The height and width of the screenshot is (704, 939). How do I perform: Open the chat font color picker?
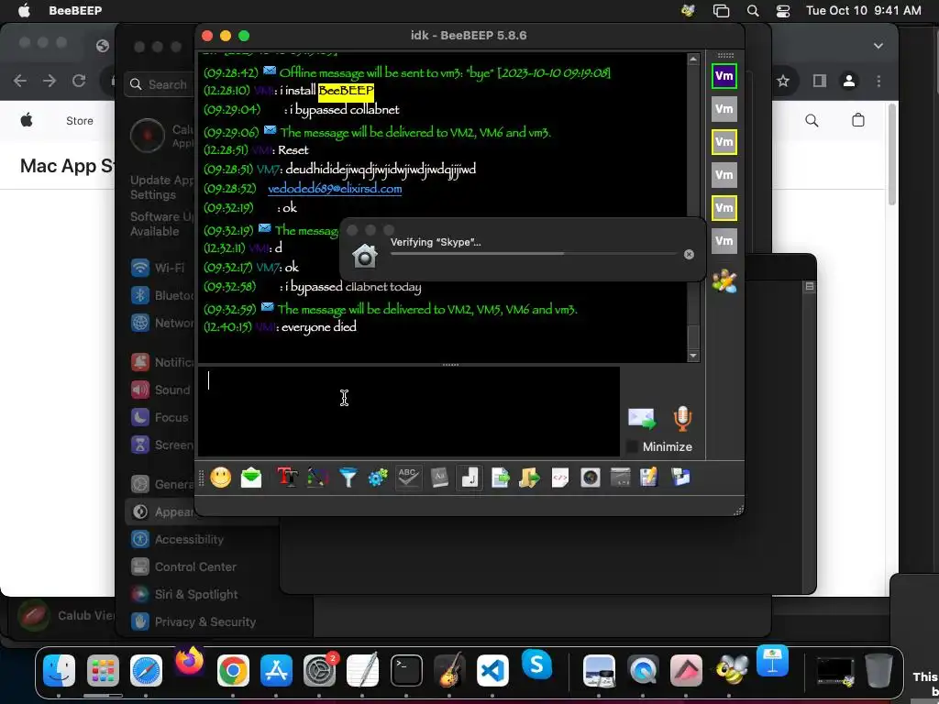(317, 477)
